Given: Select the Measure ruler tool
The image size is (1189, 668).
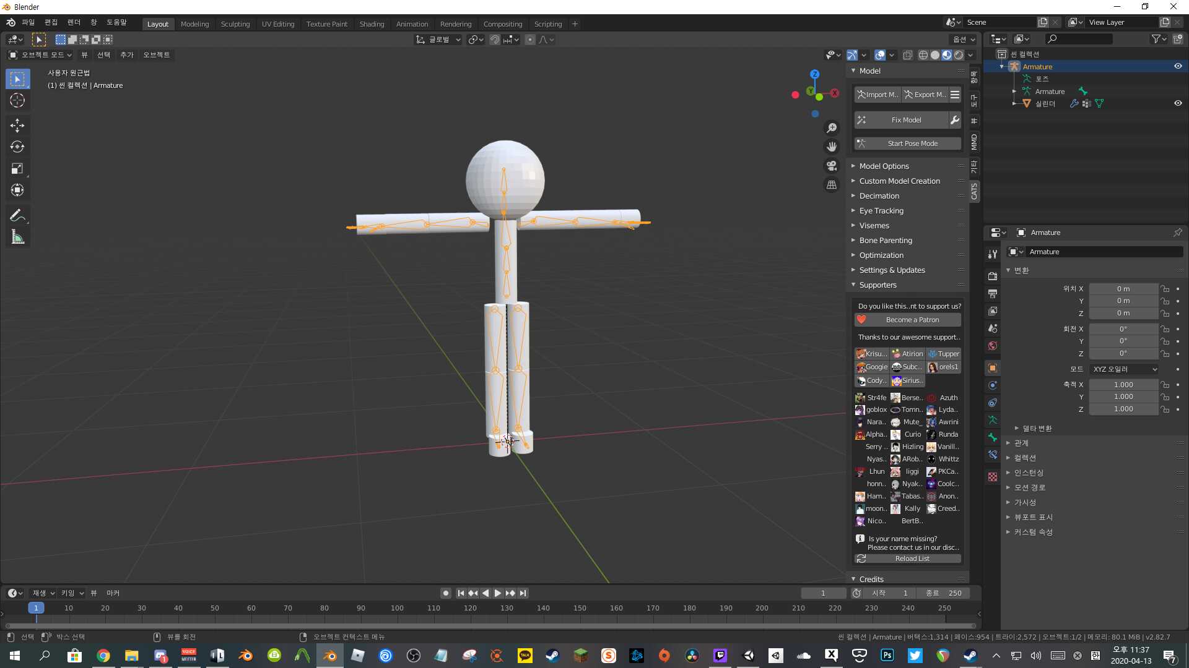Looking at the screenshot, I should 17,238.
